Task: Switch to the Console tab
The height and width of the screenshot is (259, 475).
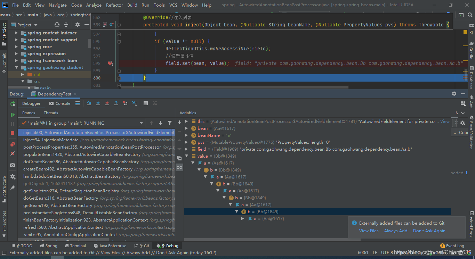Action: [x=60, y=103]
